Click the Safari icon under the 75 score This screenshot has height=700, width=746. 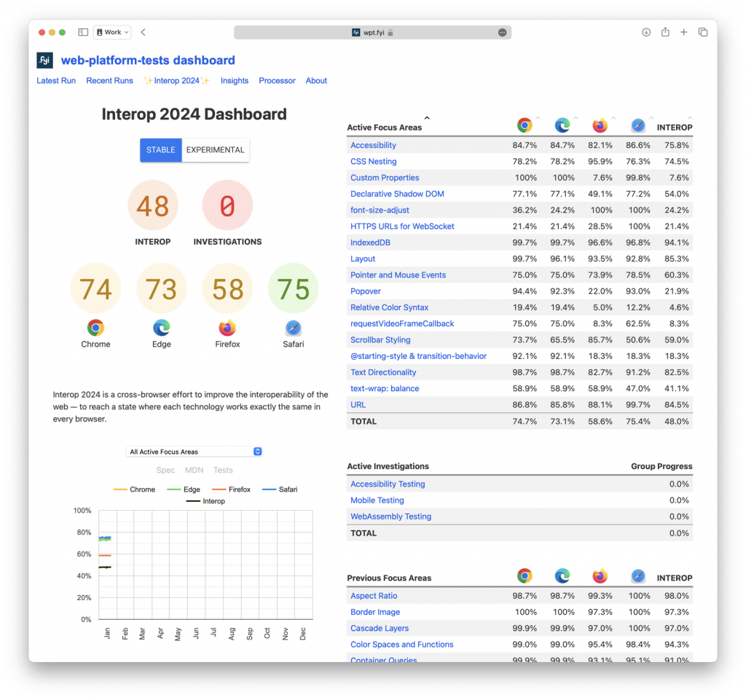pyautogui.click(x=293, y=329)
